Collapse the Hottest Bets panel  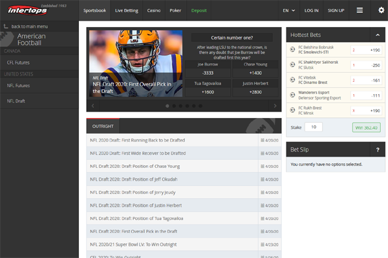tap(378, 35)
